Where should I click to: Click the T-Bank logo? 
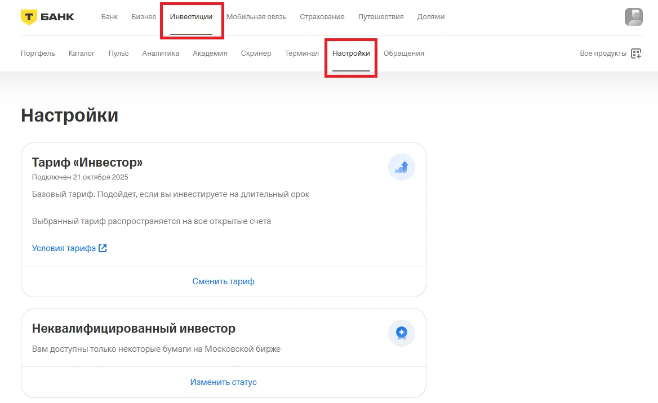(47, 17)
